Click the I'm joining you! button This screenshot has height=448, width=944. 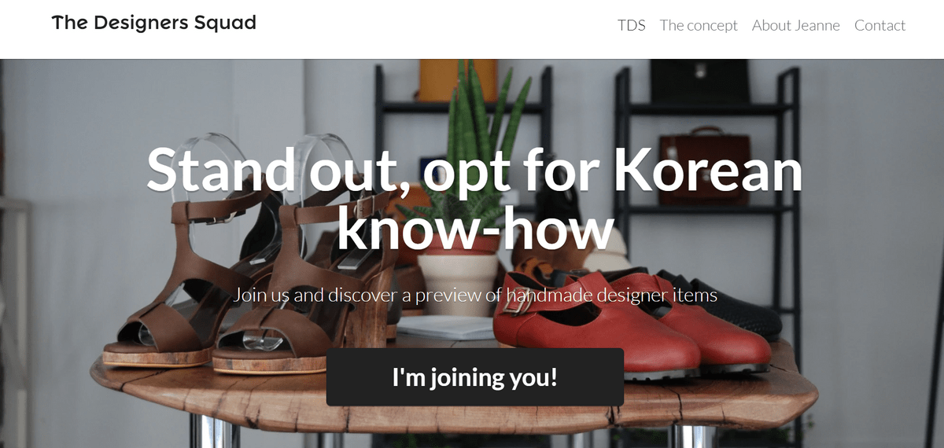coord(475,377)
